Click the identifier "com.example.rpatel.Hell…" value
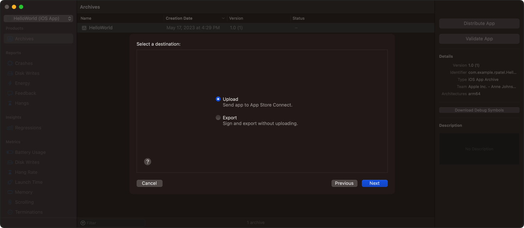 pos(492,73)
